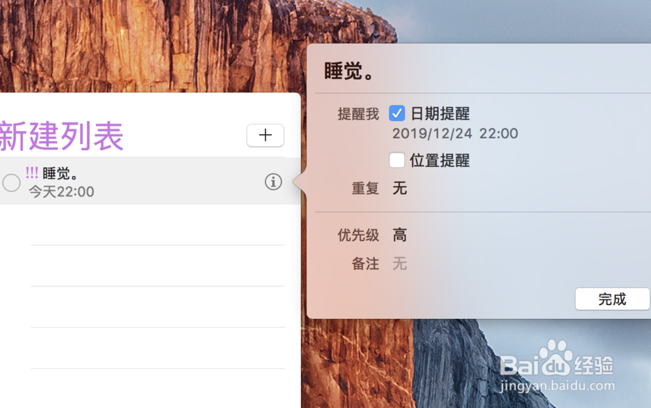
Task: Click the 日期提醒 label text
Action: pos(440,113)
